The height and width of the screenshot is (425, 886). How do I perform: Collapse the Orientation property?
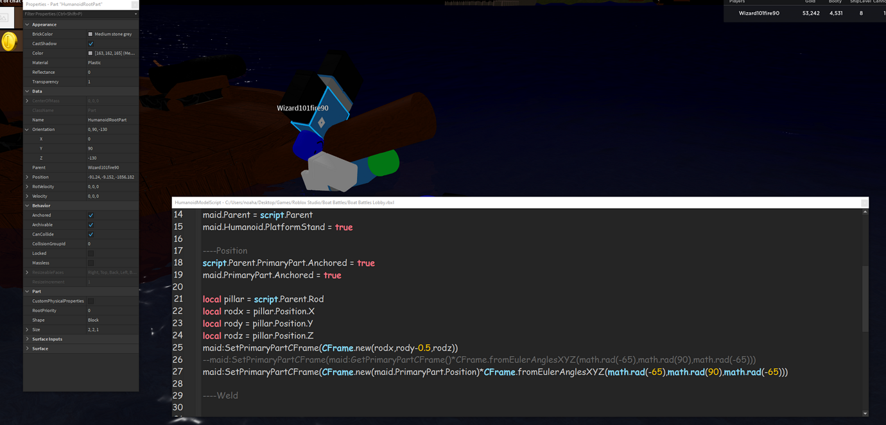click(27, 129)
